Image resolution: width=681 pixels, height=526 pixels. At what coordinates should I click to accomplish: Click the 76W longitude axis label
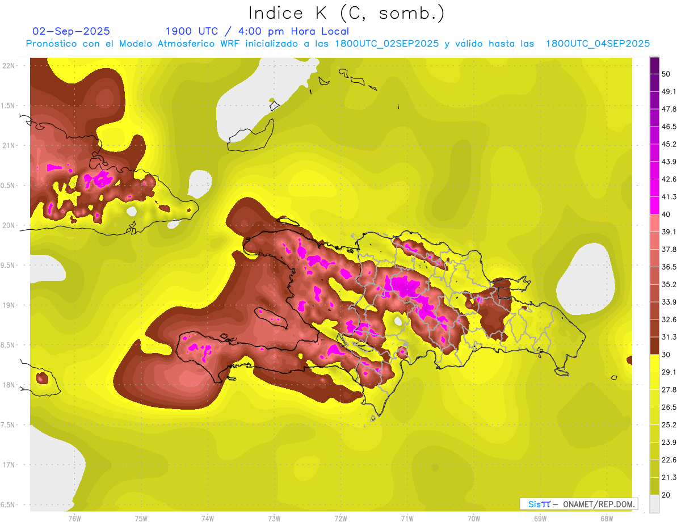[x=74, y=518]
